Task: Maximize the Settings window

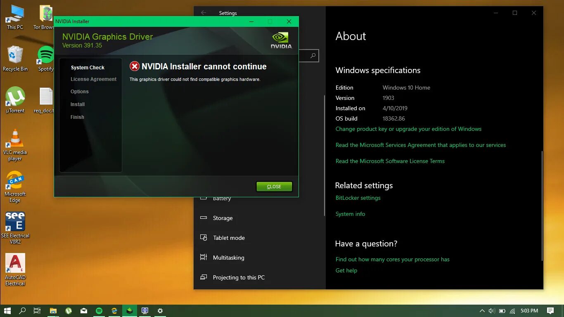Action: 515,13
